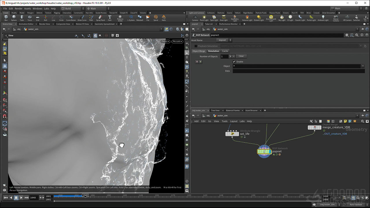The image size is (370, 208).
Task: Create an L-System from the shelf
Action: coord(131,18)
